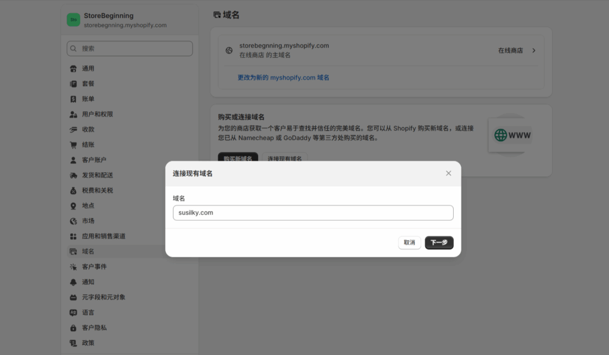Click change to new myshopify.com domain link
The width and height of the screenshot is (609, 355).
(283, 78)
